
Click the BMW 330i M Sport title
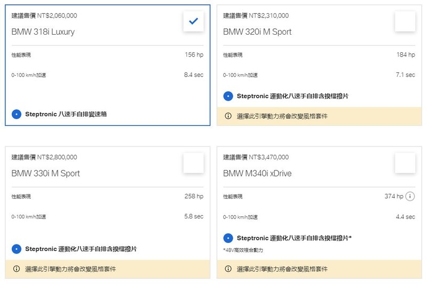[x=45, y=173]
